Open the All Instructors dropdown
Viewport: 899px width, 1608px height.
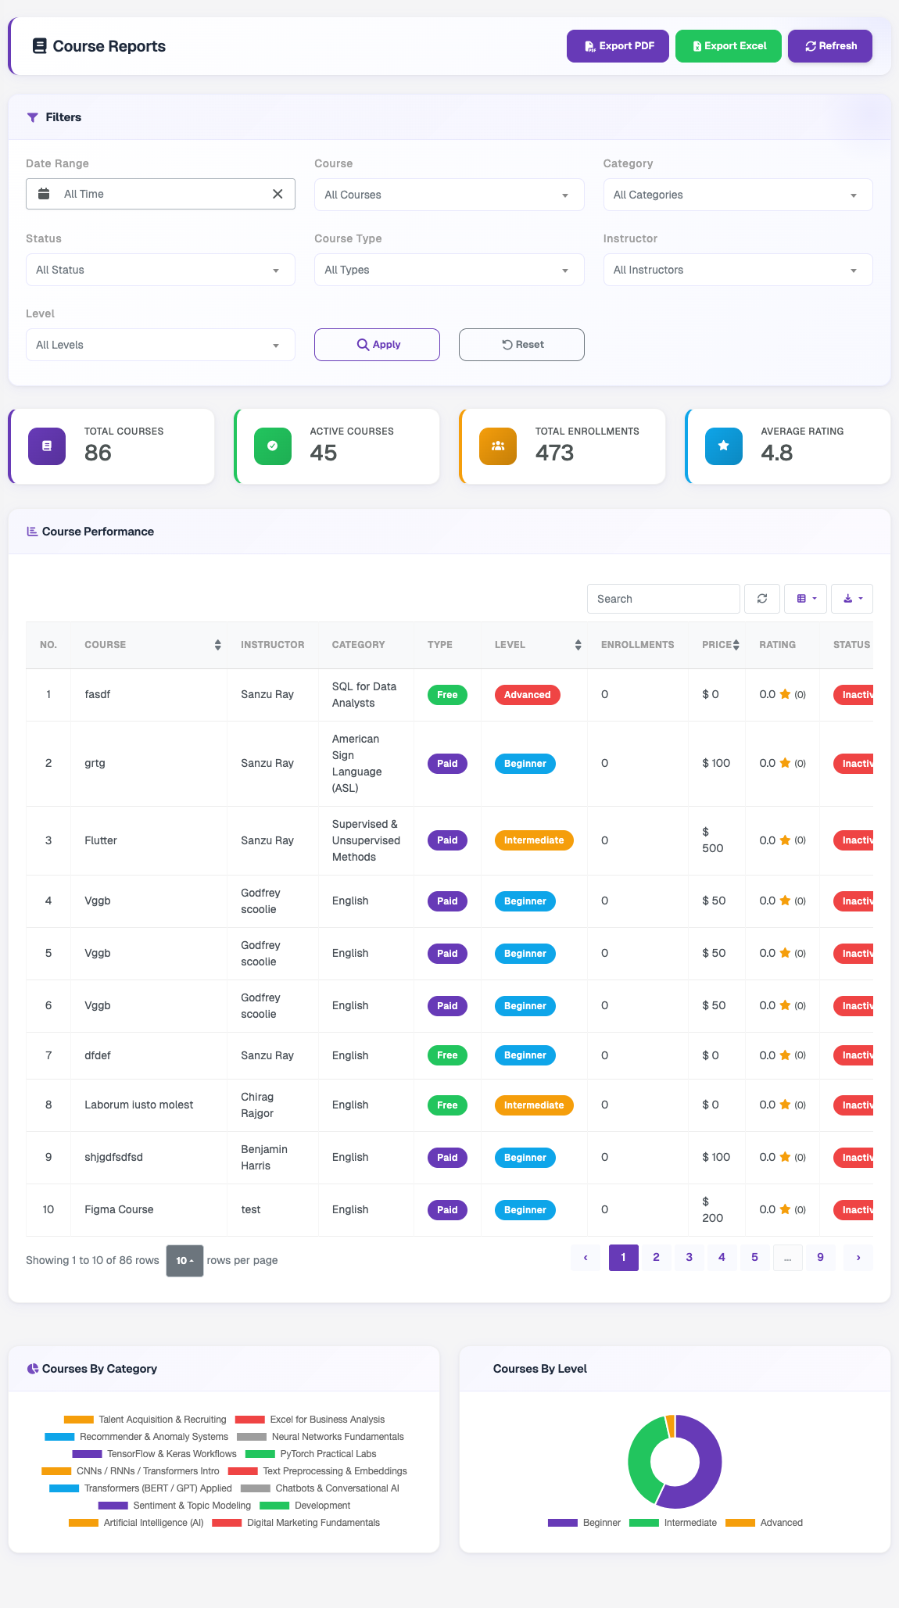coord(738,270)
